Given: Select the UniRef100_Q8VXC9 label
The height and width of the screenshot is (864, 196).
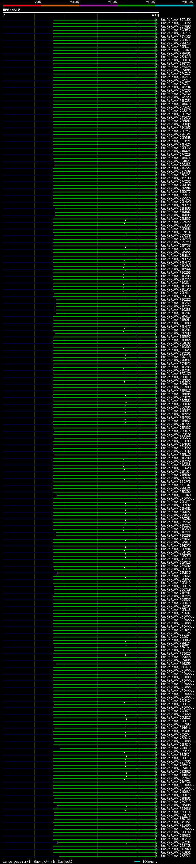Looking at the screenshot, I should [x=176, y=235].
